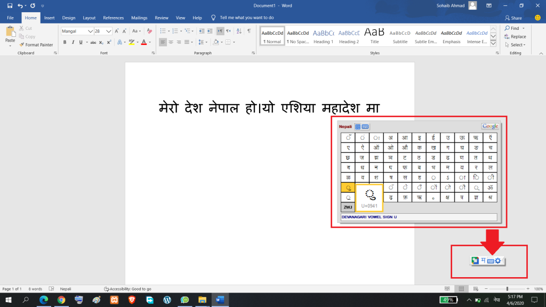The height and width of the screenshot is (307, 546).
Task: Undo the last action
Action: (x=20, y=5)
